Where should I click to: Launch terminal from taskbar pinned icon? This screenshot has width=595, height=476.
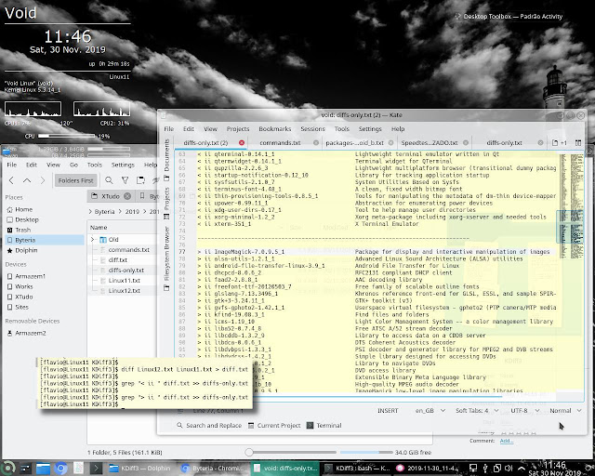click(x=96, y=469)
